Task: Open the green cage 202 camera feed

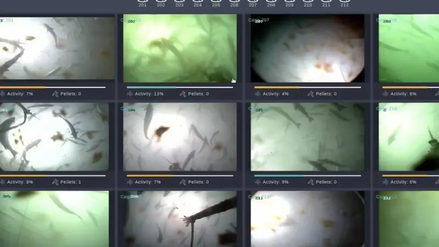Action: (180, 48)
